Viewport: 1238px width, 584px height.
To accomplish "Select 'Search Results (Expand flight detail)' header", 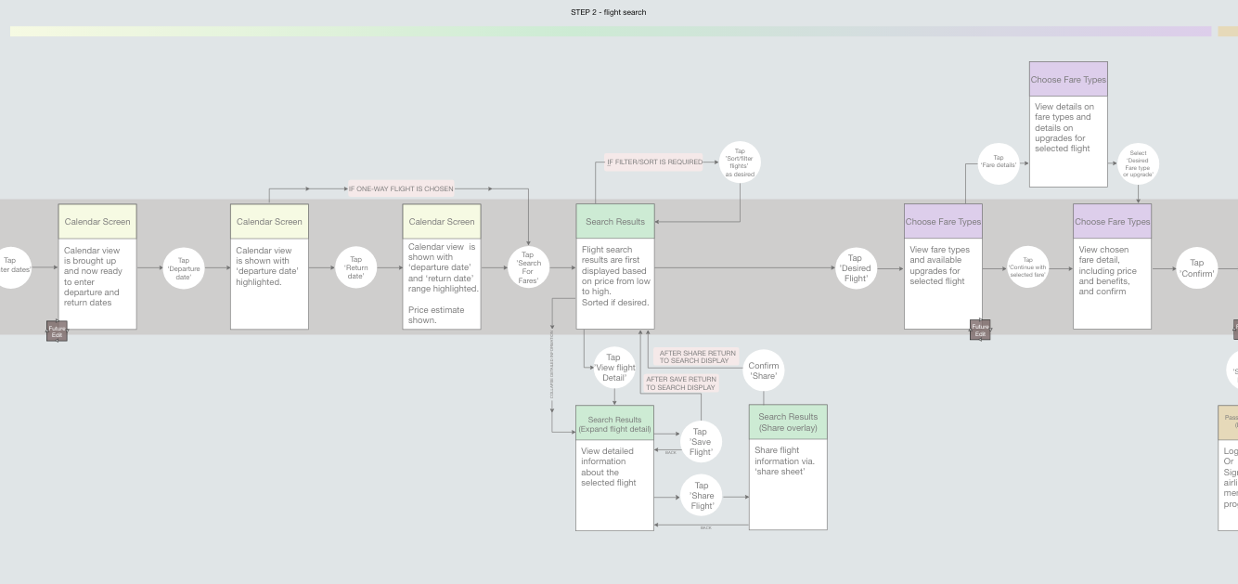I will tap(614, 423).
